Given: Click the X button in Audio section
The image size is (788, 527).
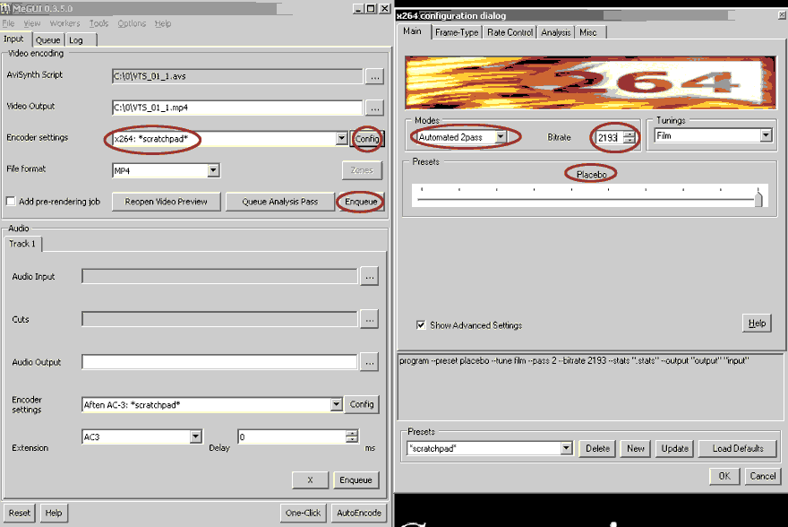Looking at the screenshot, I should pyautogui.click(x=310, y=479).
